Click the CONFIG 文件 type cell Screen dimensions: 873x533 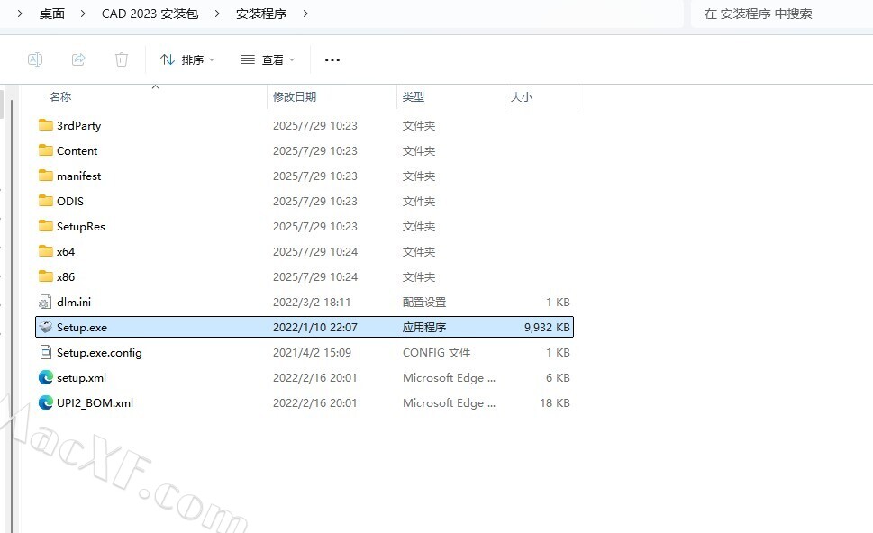(436, 353)
